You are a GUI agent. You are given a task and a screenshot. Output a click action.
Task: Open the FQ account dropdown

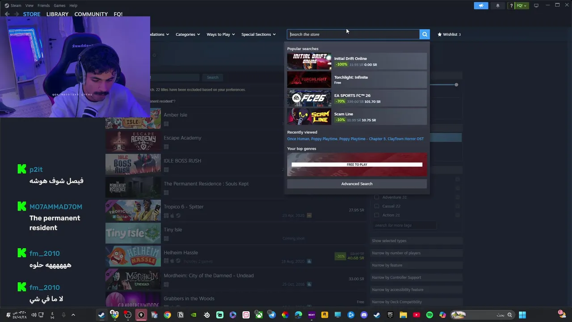click(x=522, y=5)
